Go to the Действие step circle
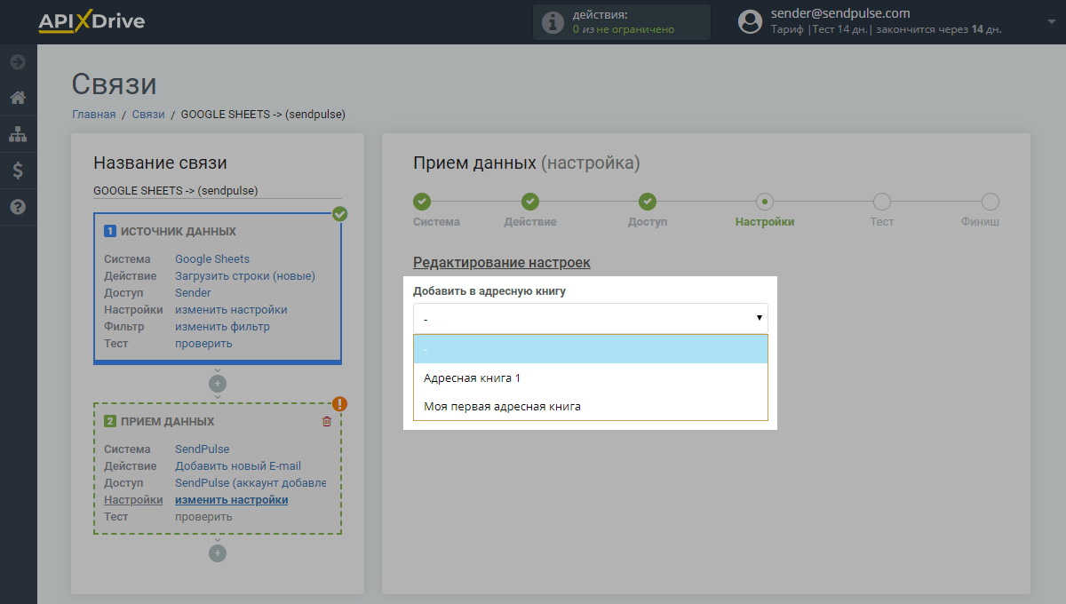The height and width of the screenshot is (604, 1066). [x=530, y=202]
